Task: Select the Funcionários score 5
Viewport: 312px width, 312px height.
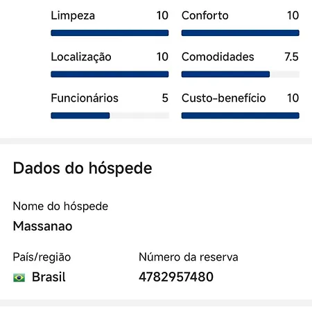Action: tap(165, 98)
